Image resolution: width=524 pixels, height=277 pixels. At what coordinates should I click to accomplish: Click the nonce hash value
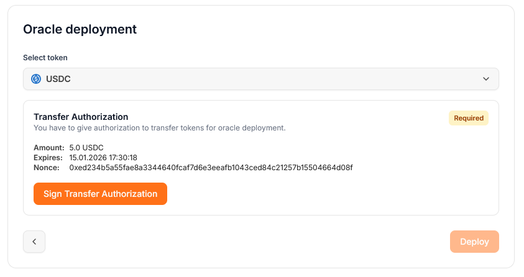pyautogui.click(x=211, y=168)
